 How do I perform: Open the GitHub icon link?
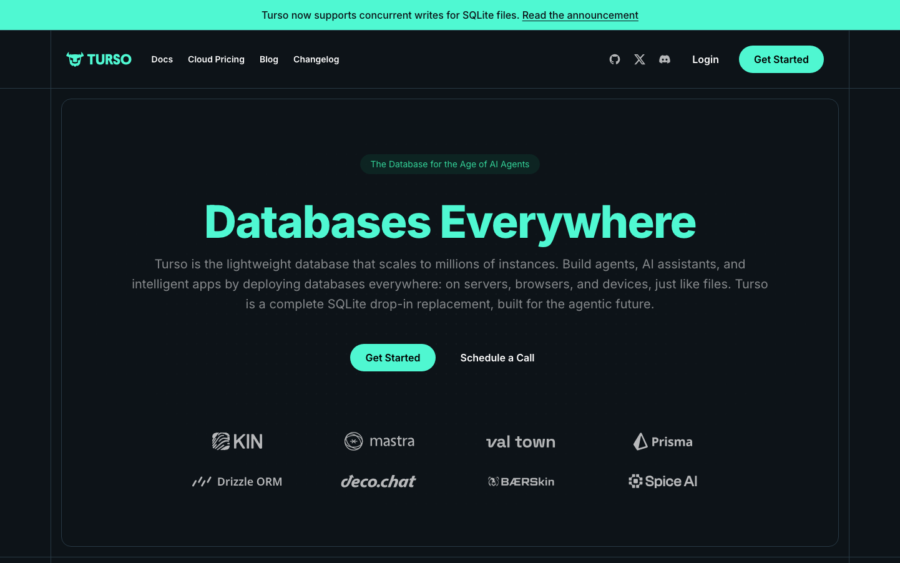click(x=615, y=59)
